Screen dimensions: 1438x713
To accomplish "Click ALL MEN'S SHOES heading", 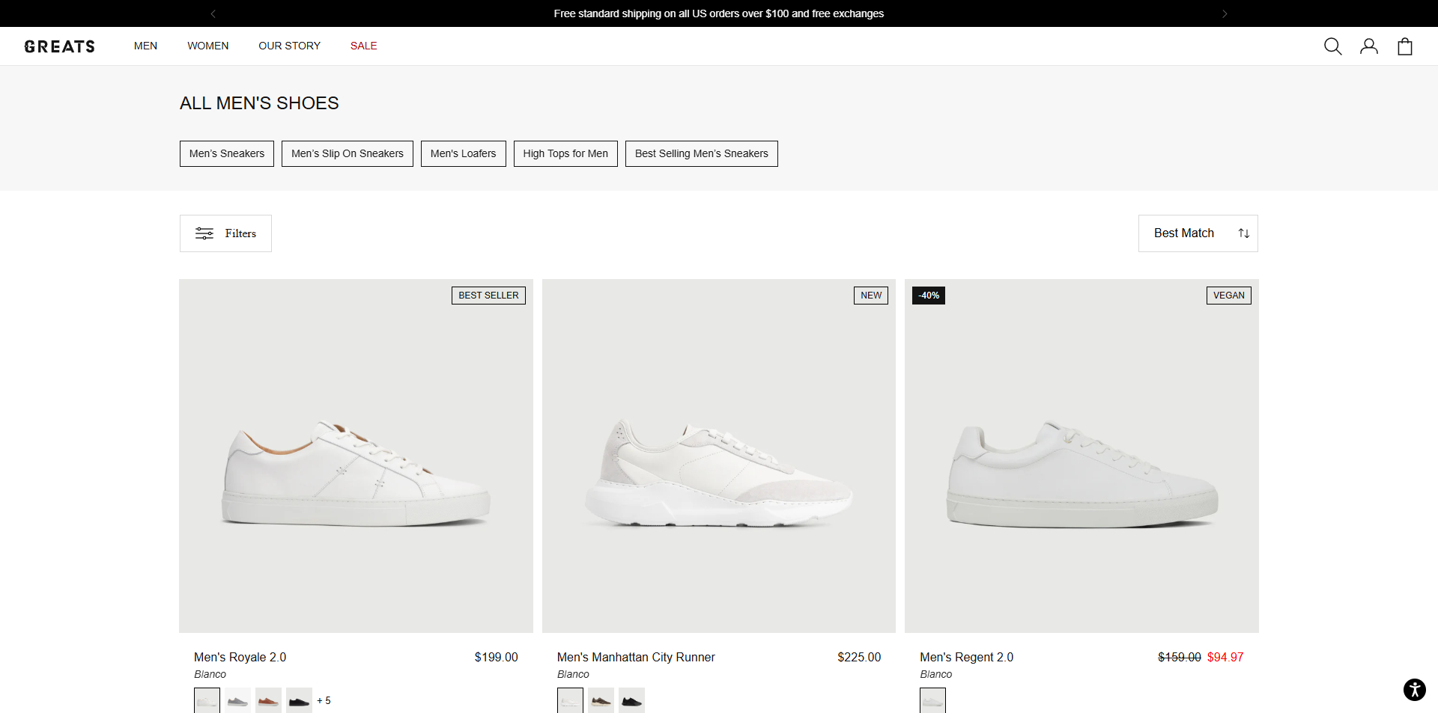I will pyautogui.click(x=259, y=103).
